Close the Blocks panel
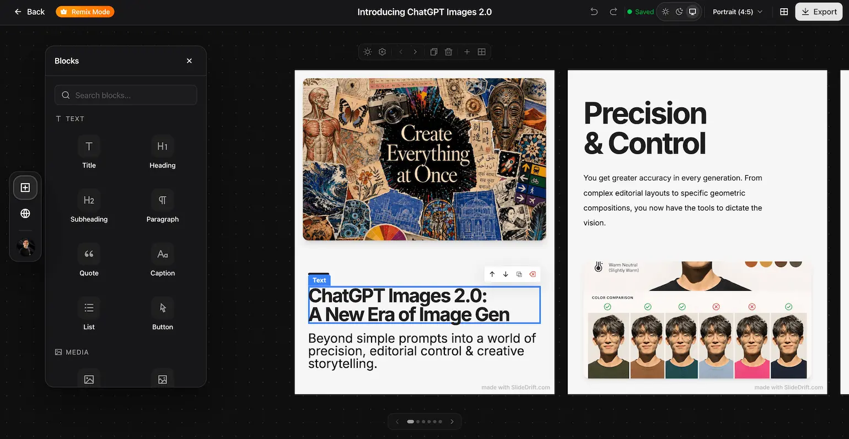Viewport: 849px width, 439px height. point(189,61)
